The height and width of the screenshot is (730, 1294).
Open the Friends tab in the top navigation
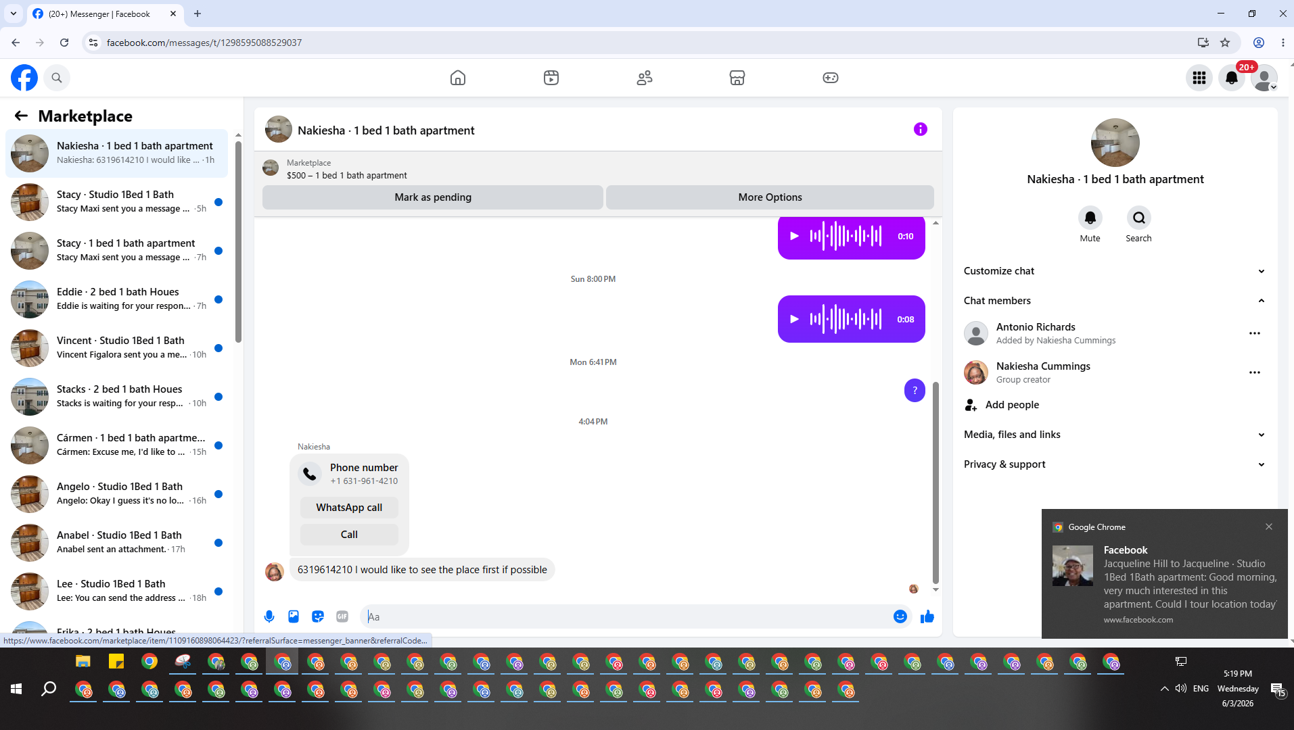pos(645,78)
